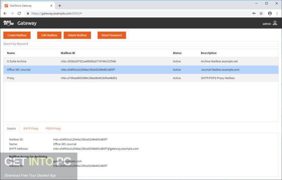Image resolution: width=282 pixels, height=180 pixels.
Task: Focus the Search by Keyword field
Action: pyautogui.click(x=141, y=44)
